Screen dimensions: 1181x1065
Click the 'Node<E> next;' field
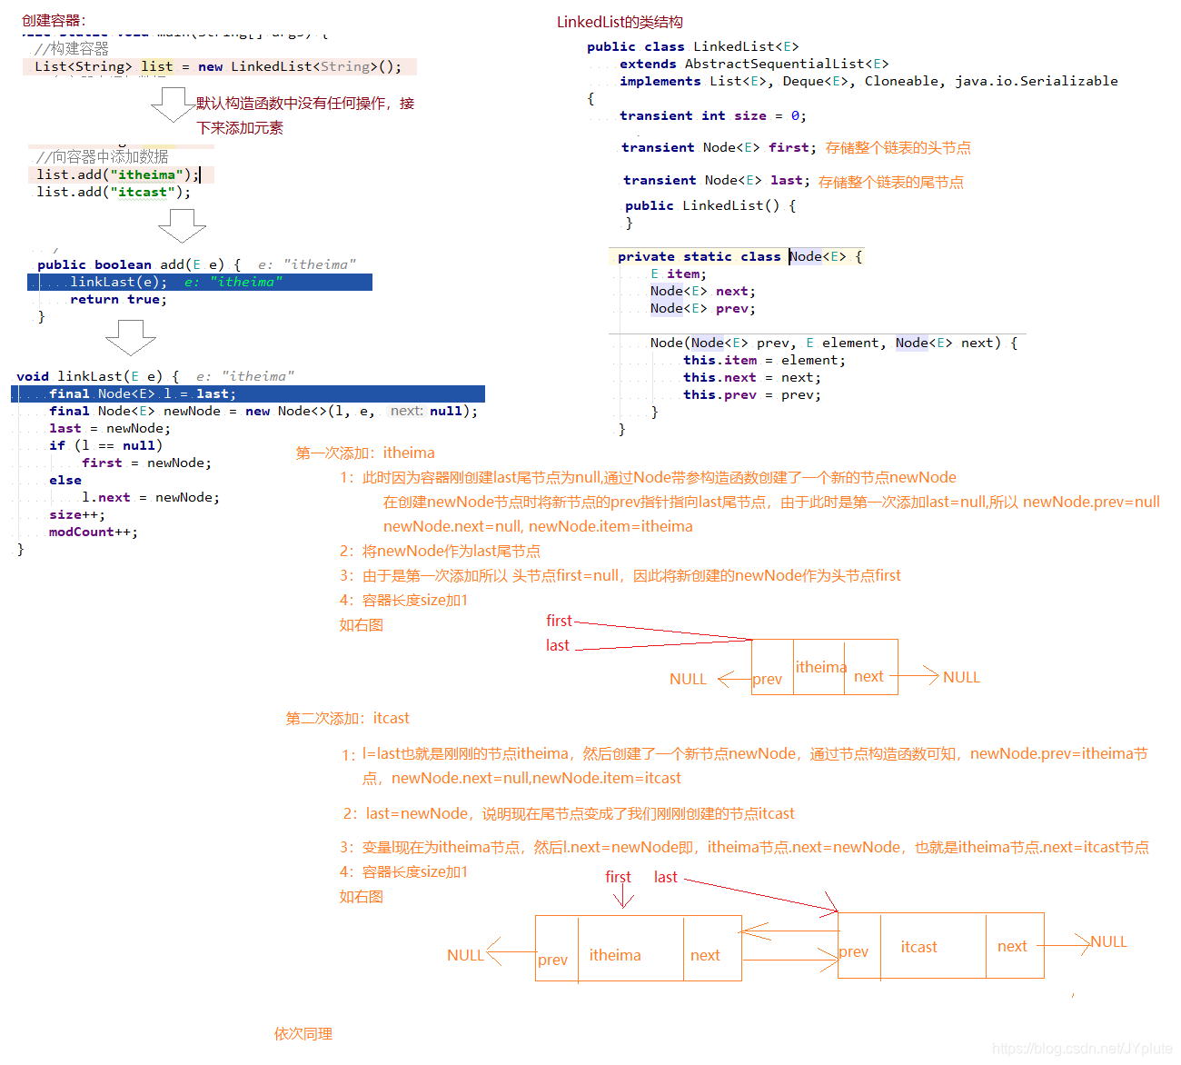click(x=702, y=291)
